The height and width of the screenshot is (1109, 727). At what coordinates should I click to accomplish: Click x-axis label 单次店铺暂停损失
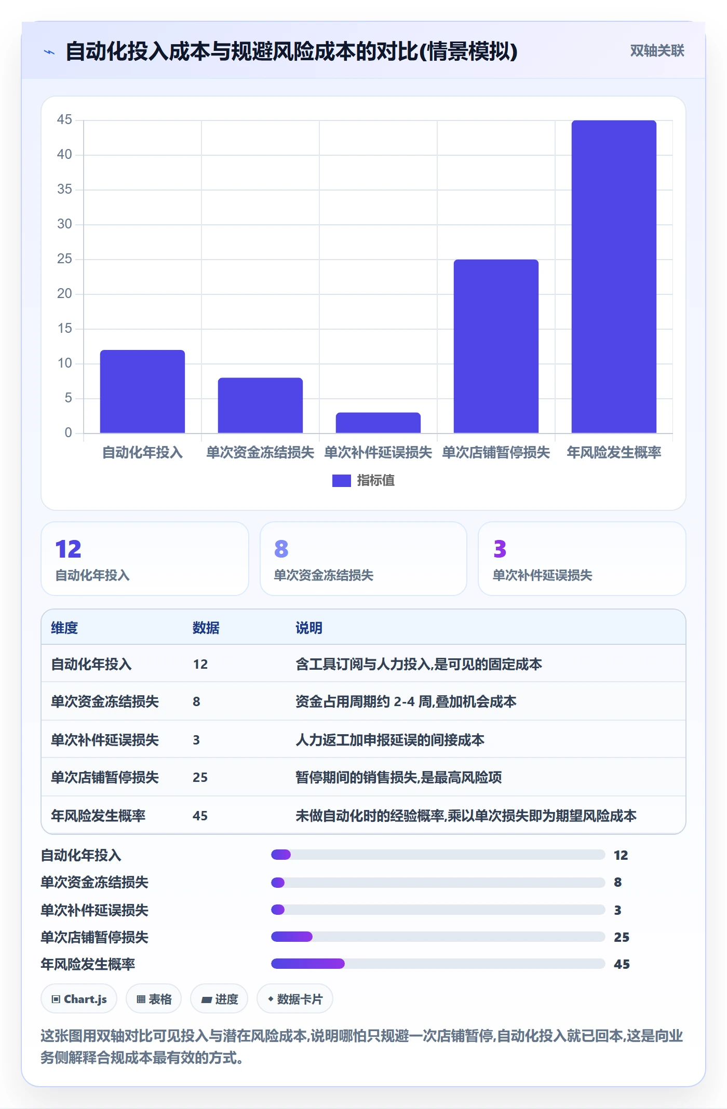pyautogui.click(x=496, y=453)
